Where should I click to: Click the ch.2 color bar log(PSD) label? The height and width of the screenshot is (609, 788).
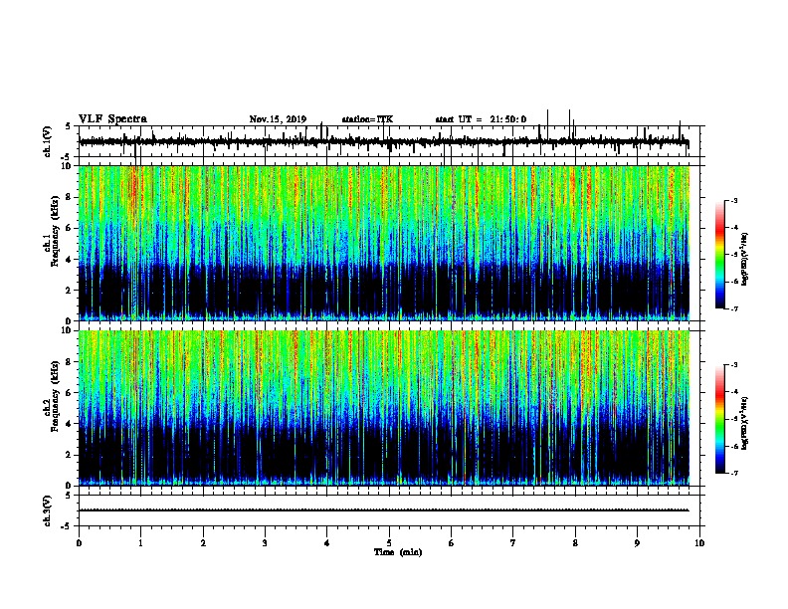click(x=744, y=423)
